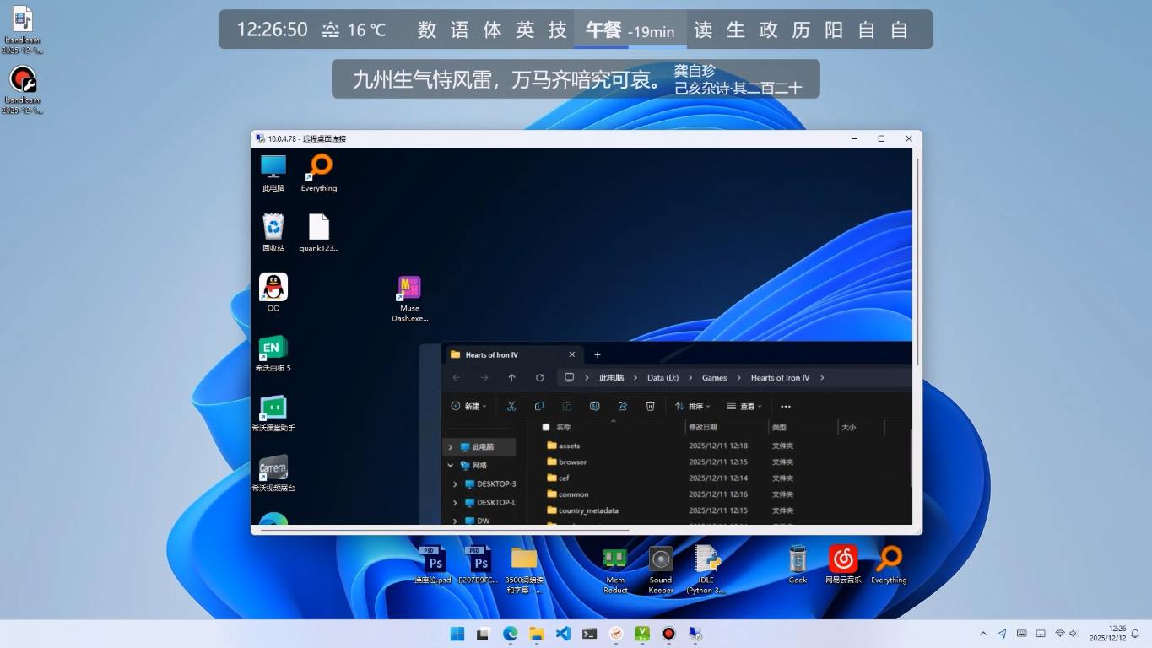Click the Rename icon in Explorer toolbar
The height and width of the screenshot is (648, 1152).
coord(594,406)
